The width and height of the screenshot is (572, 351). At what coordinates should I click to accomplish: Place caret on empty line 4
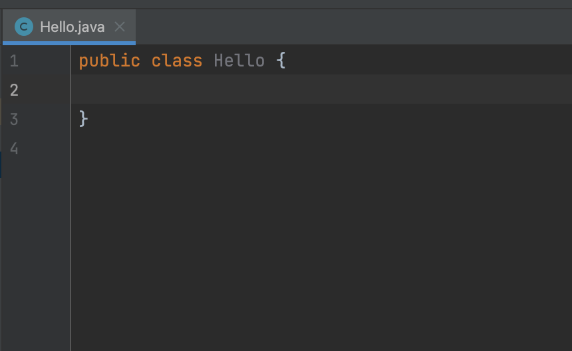point(321,148)
